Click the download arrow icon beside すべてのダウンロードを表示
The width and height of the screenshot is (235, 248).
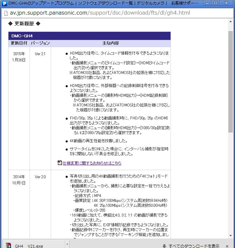(164, 246)
